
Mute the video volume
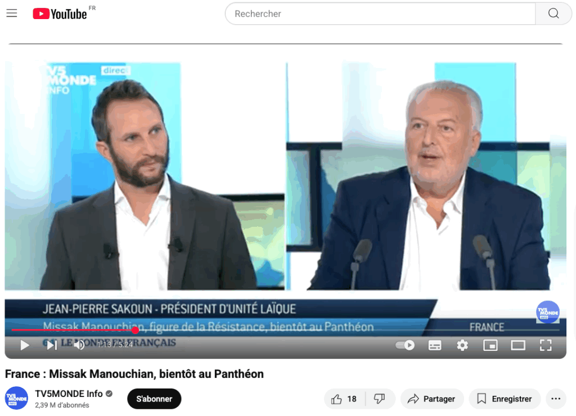[79, 345]
